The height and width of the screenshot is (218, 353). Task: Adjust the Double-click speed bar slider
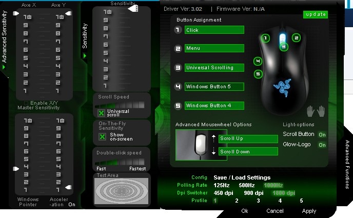click(120, 162)
